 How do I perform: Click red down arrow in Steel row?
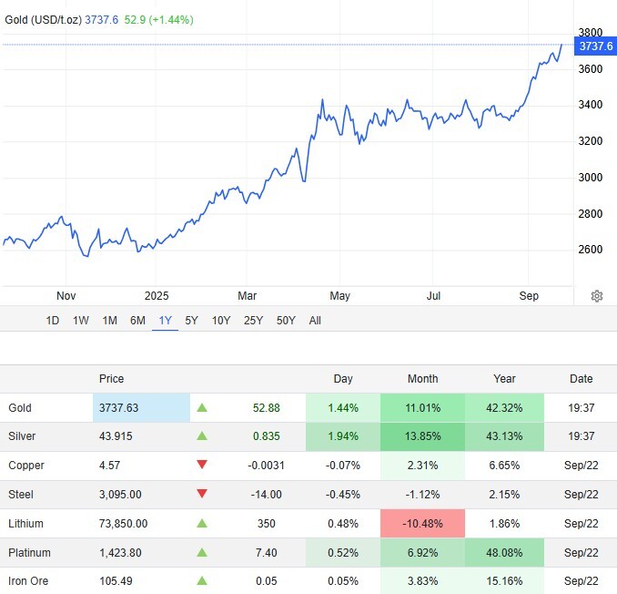point(202,495)
